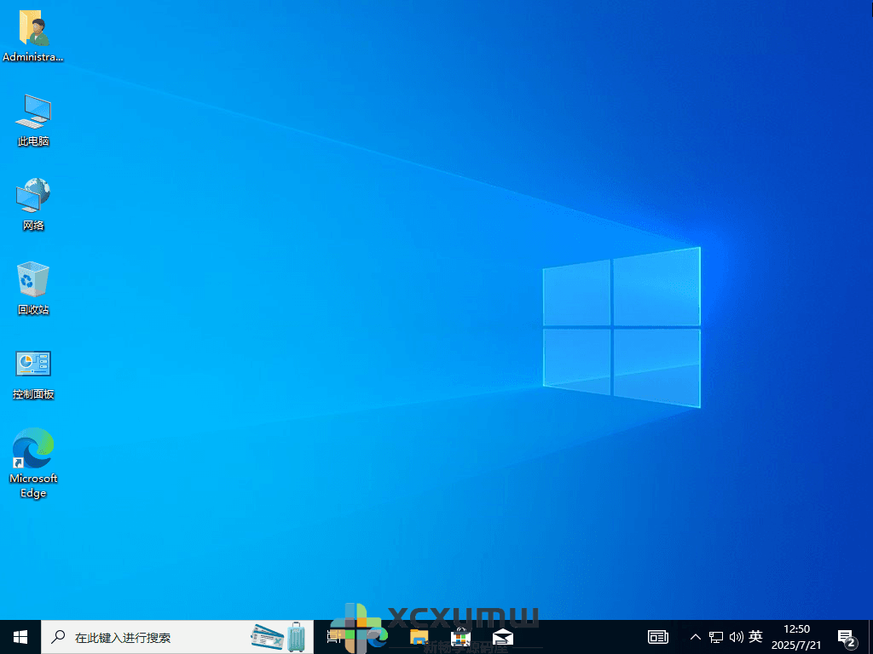
Task: Launch Microsoft Edge from the taskbar
Action: point(376,636)
